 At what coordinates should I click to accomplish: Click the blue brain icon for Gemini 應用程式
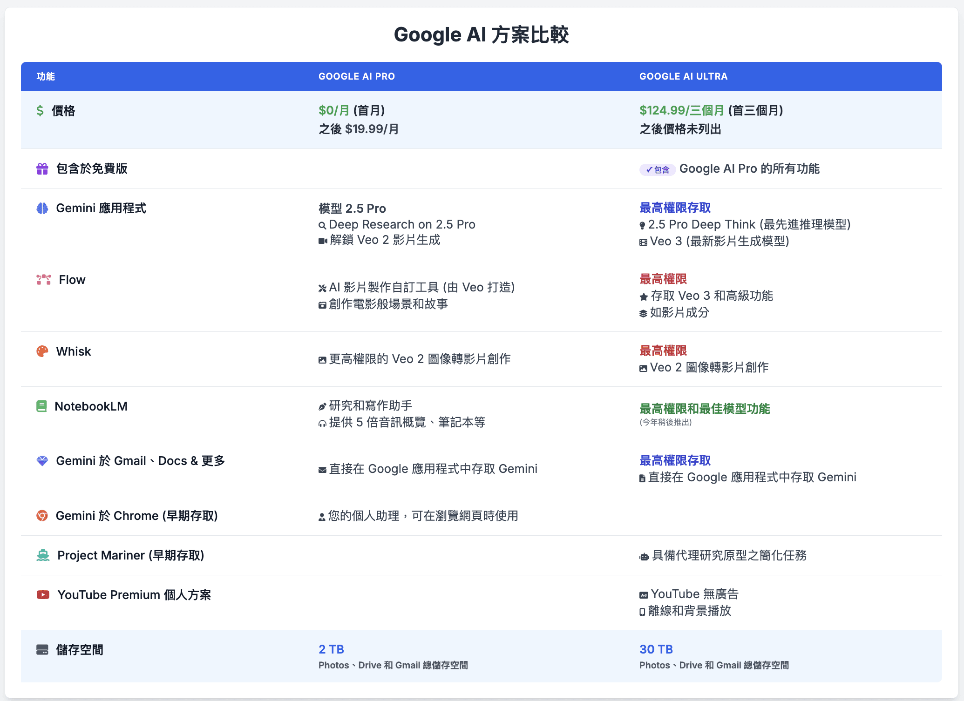[42, 208]
